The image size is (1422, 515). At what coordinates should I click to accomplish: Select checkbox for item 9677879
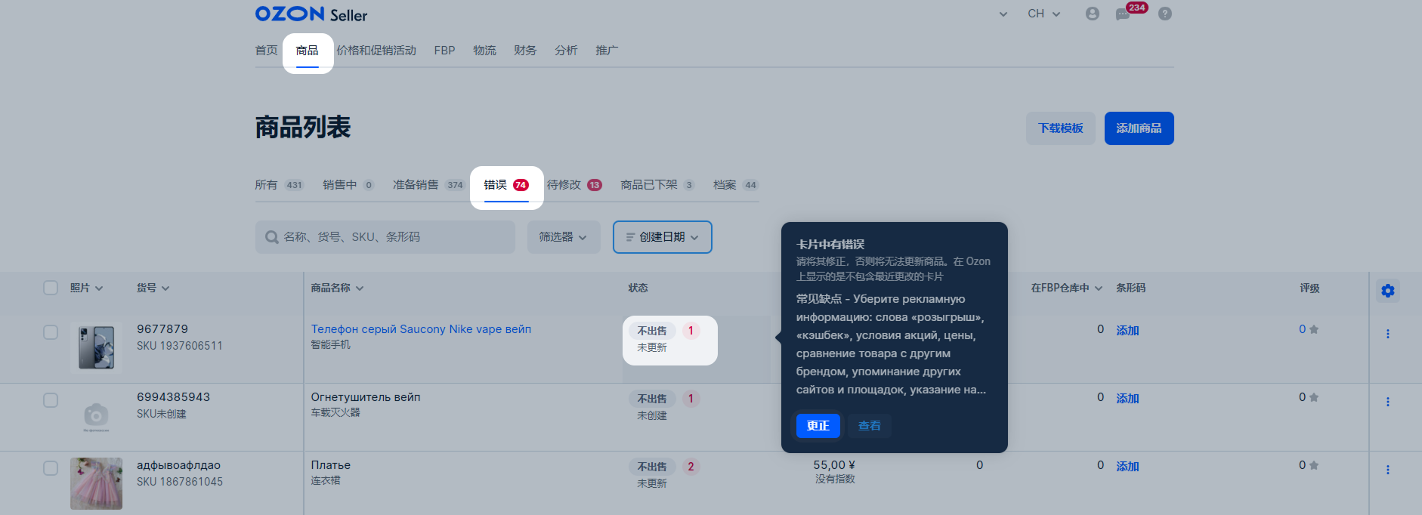pos(51,332)
